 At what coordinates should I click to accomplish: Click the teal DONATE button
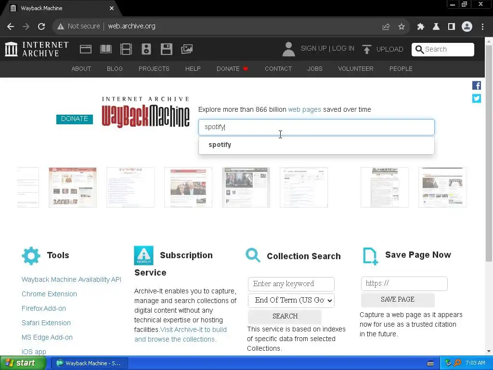point(75,119)
